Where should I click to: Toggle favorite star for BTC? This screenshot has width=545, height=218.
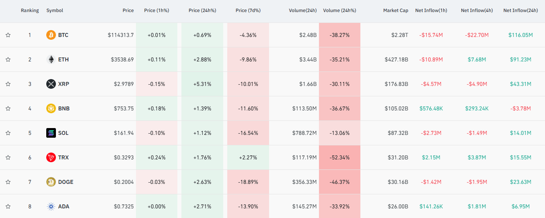[x=8, y=35]
